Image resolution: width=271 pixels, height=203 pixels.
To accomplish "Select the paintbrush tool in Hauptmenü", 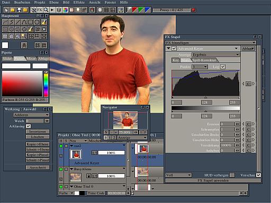I will (44, 22).
